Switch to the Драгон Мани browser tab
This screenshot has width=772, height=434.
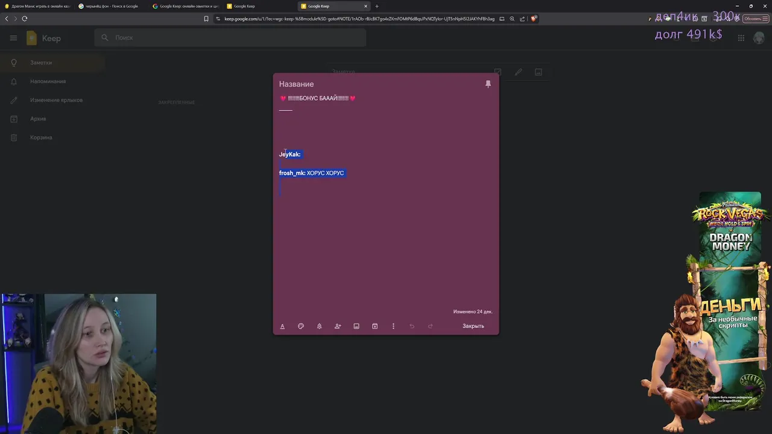point(37,6)
